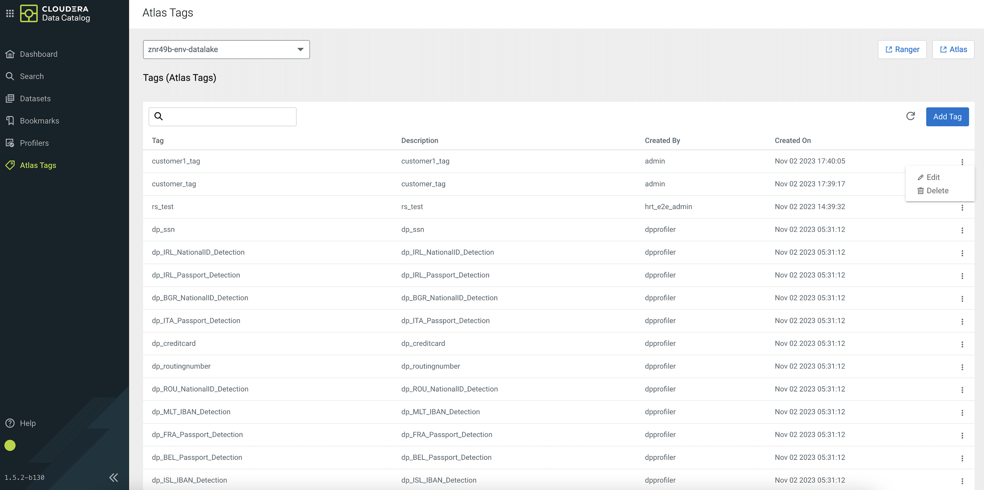Open Datasets from the sidebar

tap(35, 99)
